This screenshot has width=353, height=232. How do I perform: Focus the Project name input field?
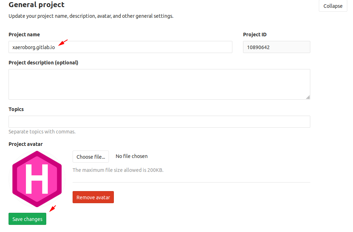120,47
